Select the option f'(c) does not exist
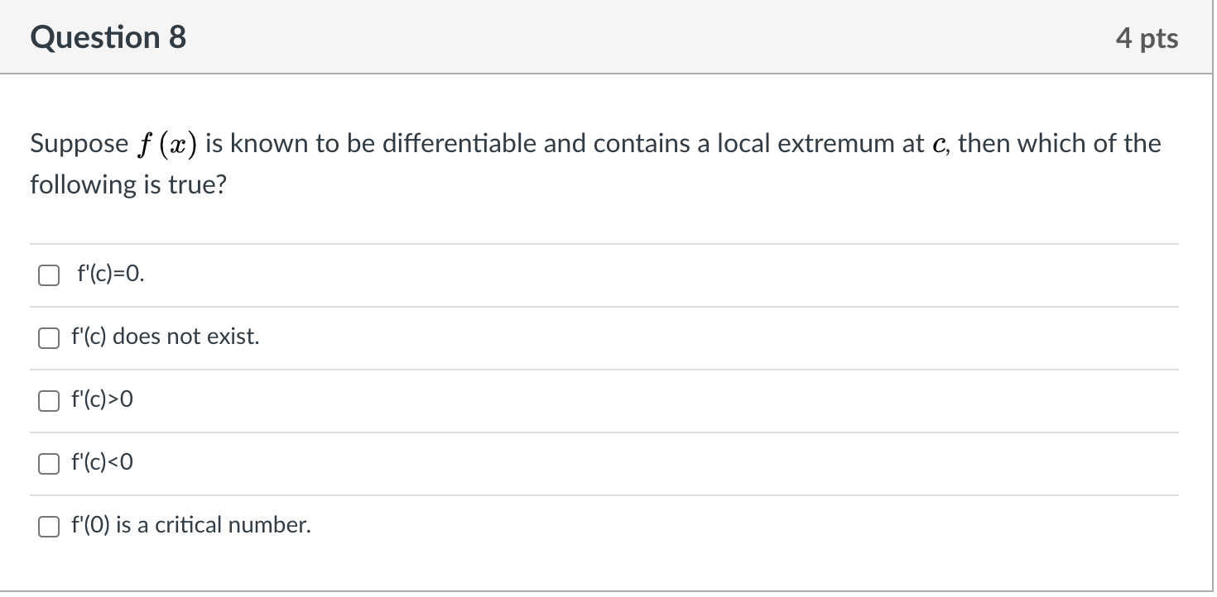The width and height of the screenshot is (1217, 597). (x=48, y=337)
